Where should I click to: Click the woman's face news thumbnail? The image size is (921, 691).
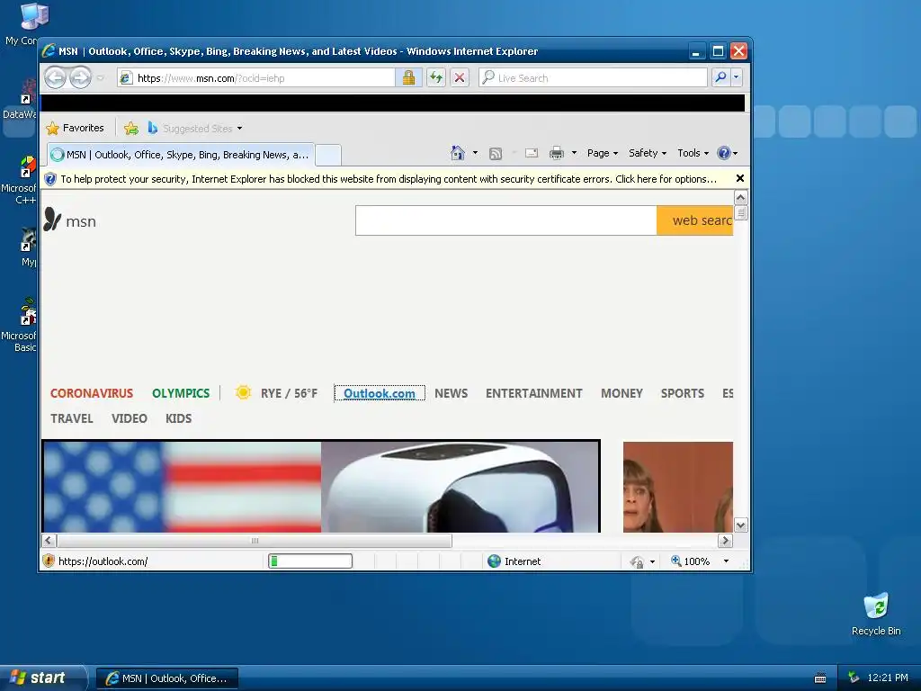(x=678, y=487)
